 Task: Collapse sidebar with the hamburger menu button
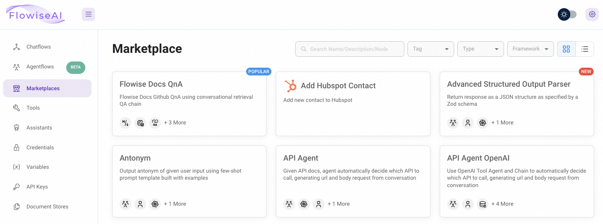[88, 14]
